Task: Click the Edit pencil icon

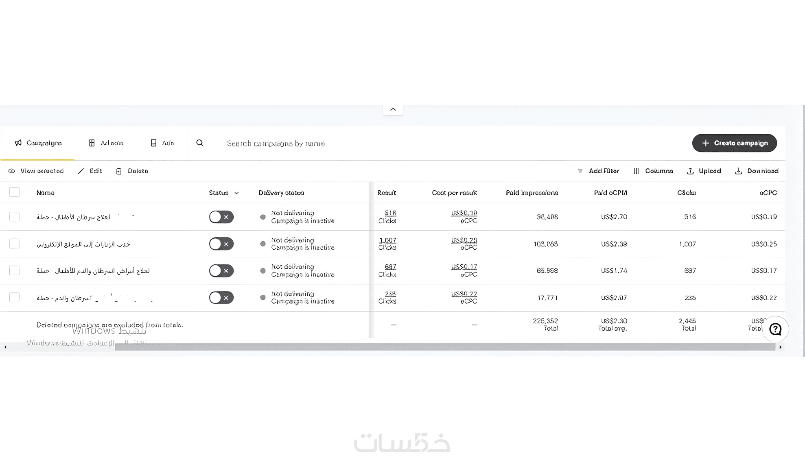Action: (x=81, y=171)
